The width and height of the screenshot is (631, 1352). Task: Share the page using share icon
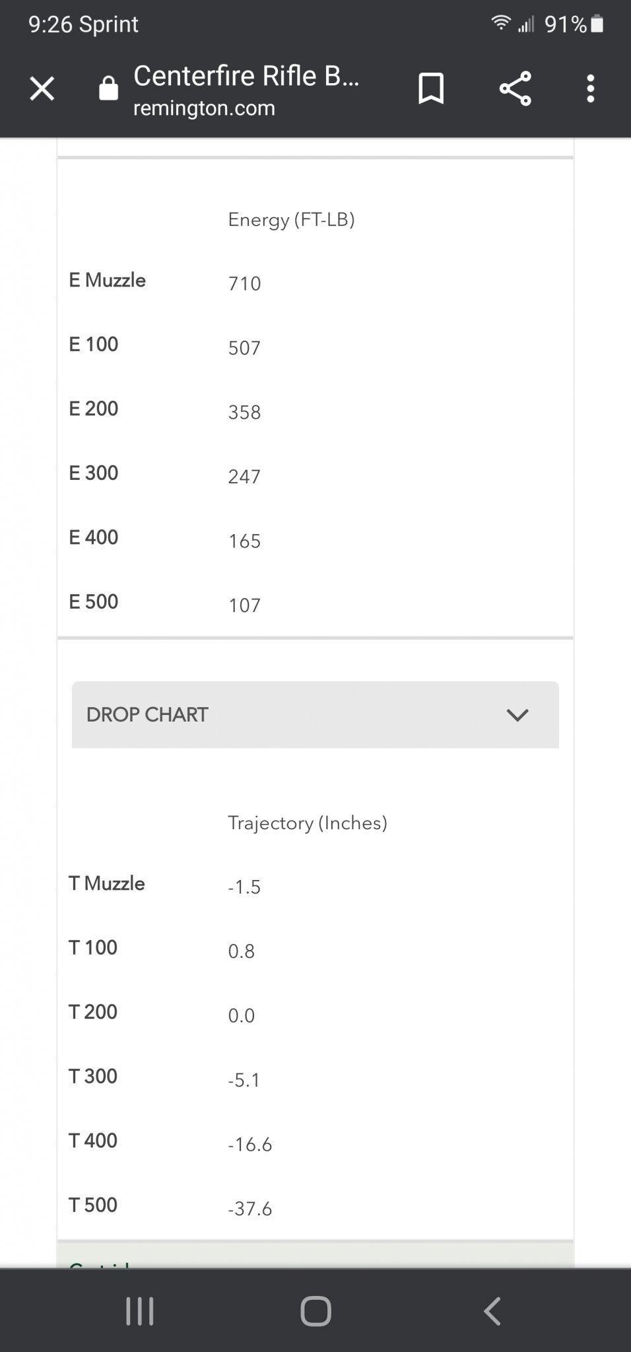pyautogui.click(x=515, y=88)
